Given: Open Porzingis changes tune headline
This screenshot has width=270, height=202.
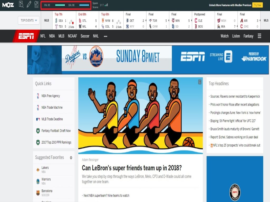Looking at the screenshot, I should tap(235, 113).
